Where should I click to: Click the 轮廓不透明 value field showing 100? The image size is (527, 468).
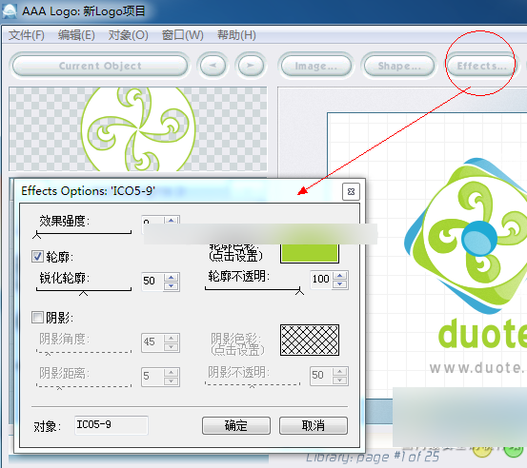[x=321, y=280]
